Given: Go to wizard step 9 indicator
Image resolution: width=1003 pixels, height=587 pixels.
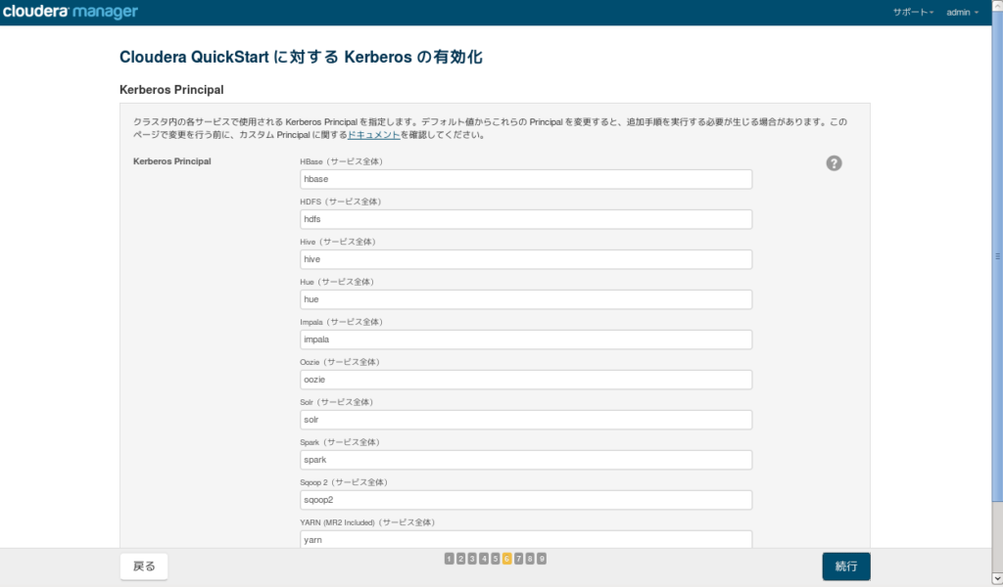Looking at the screenshot, I should [541, 559].
